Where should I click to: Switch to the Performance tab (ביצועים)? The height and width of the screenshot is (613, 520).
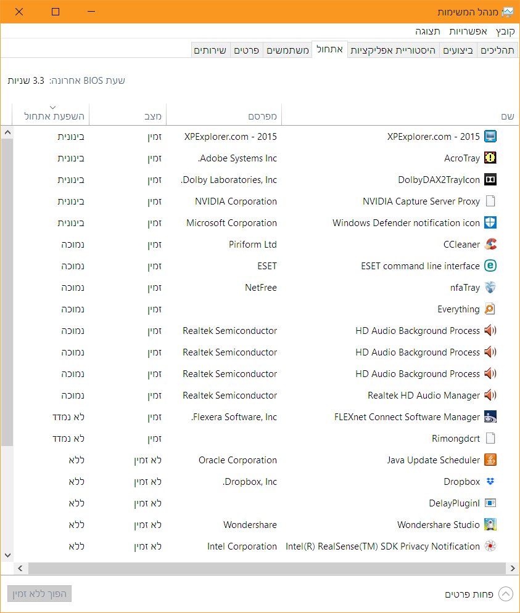[458, 51]
